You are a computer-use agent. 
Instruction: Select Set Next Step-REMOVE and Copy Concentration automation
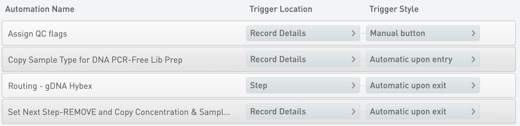119,112
